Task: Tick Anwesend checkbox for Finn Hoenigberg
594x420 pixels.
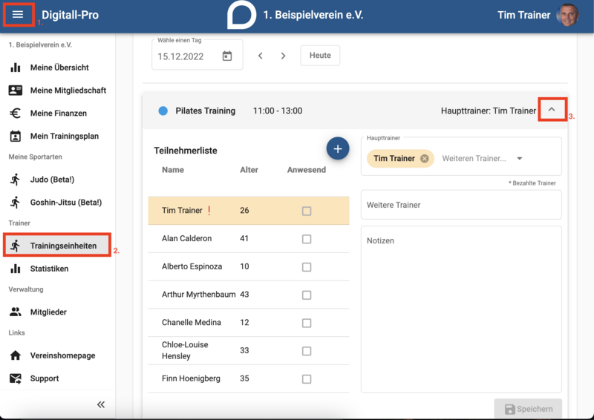Action: [307, 379]
